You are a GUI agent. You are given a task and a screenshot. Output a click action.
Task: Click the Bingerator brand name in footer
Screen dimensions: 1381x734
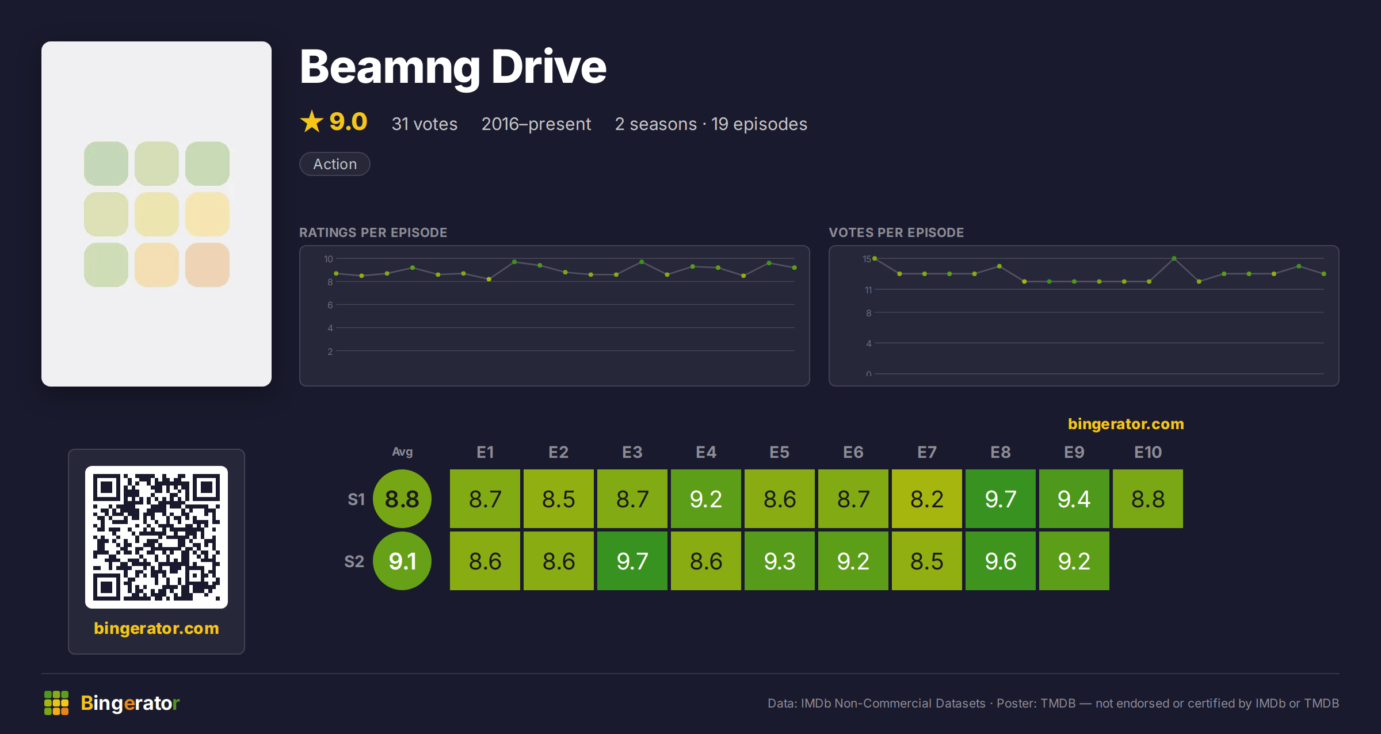130,703
